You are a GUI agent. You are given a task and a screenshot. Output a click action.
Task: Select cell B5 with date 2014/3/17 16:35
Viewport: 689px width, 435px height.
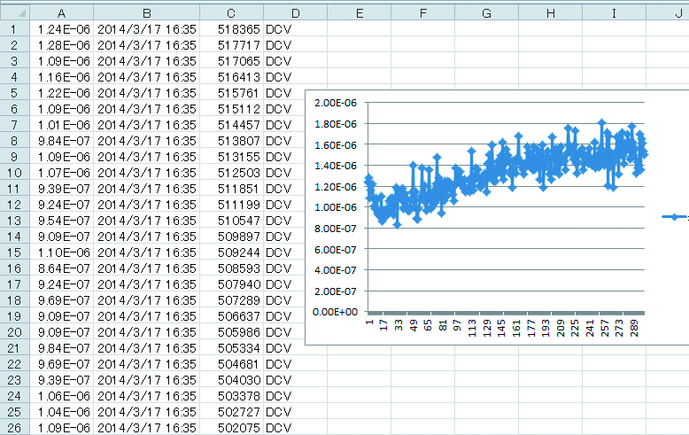point(146,93)
